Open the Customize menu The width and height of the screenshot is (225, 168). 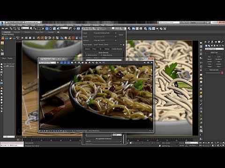point(87,25)
